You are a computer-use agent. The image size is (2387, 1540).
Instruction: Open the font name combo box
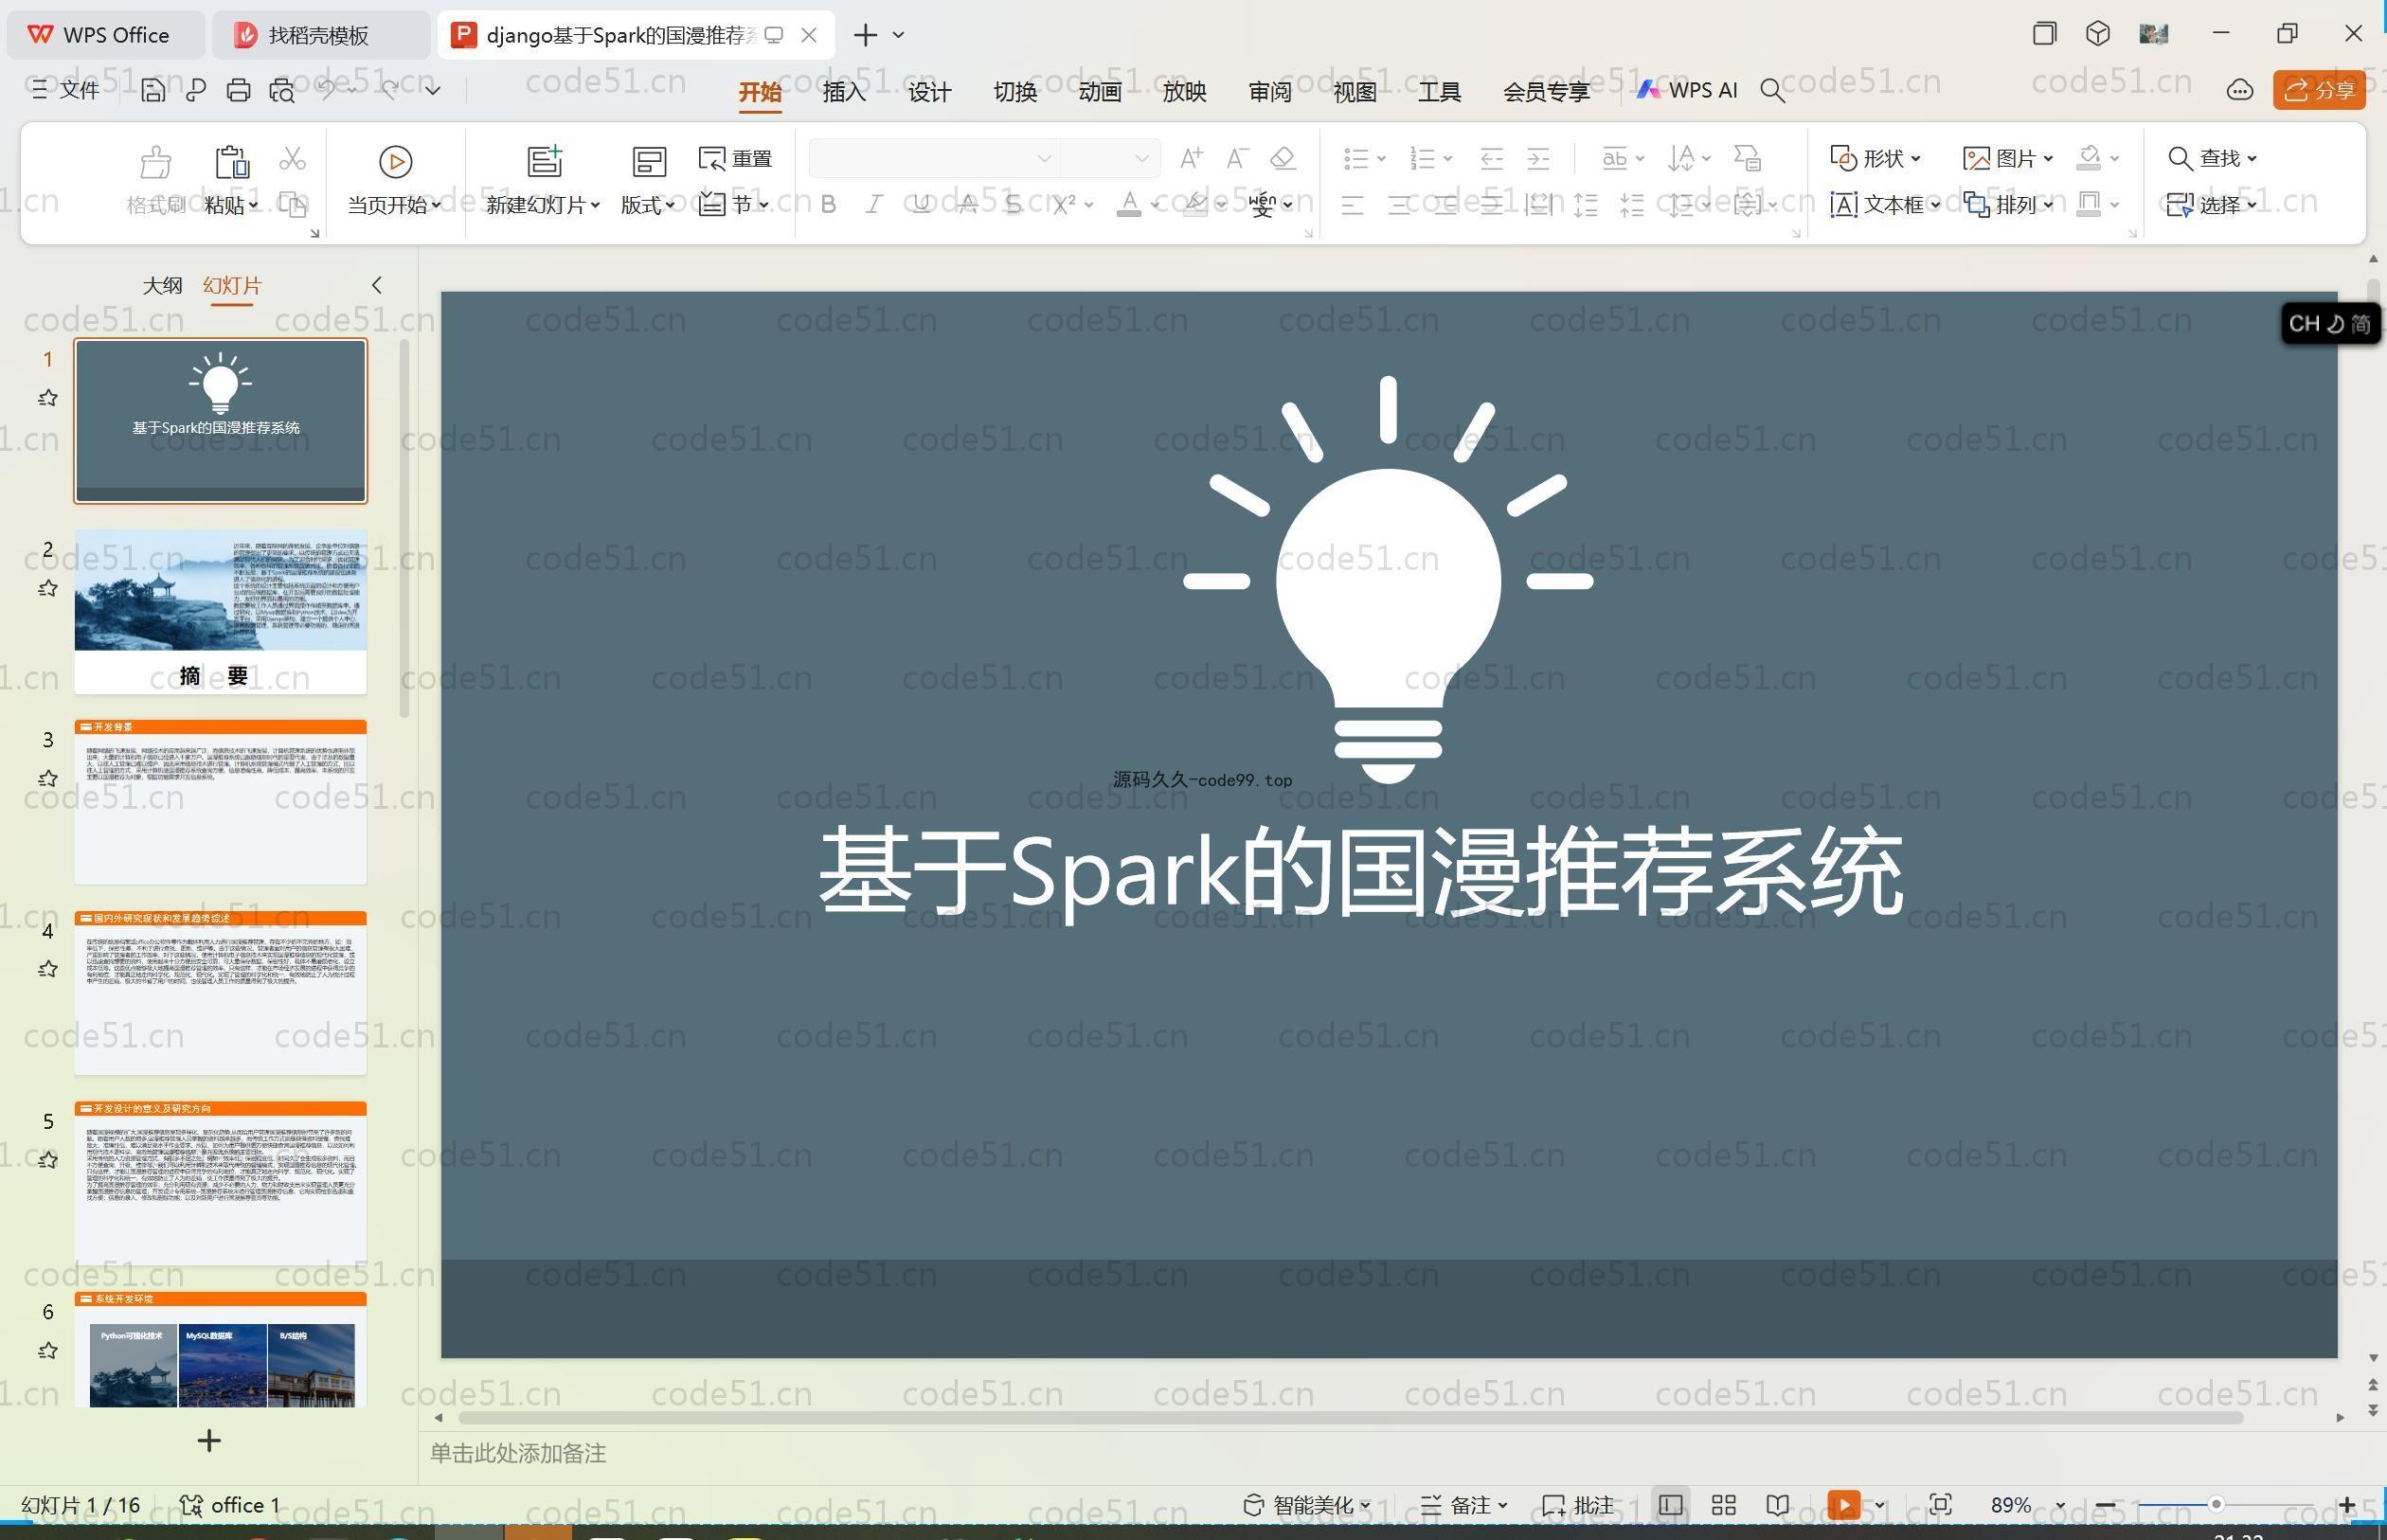pyautogui.click(x=934, y=158)
